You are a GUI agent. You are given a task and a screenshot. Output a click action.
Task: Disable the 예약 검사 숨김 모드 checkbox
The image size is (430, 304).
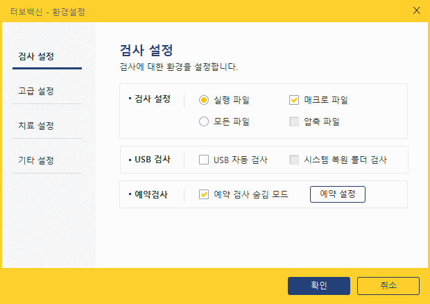204,194
